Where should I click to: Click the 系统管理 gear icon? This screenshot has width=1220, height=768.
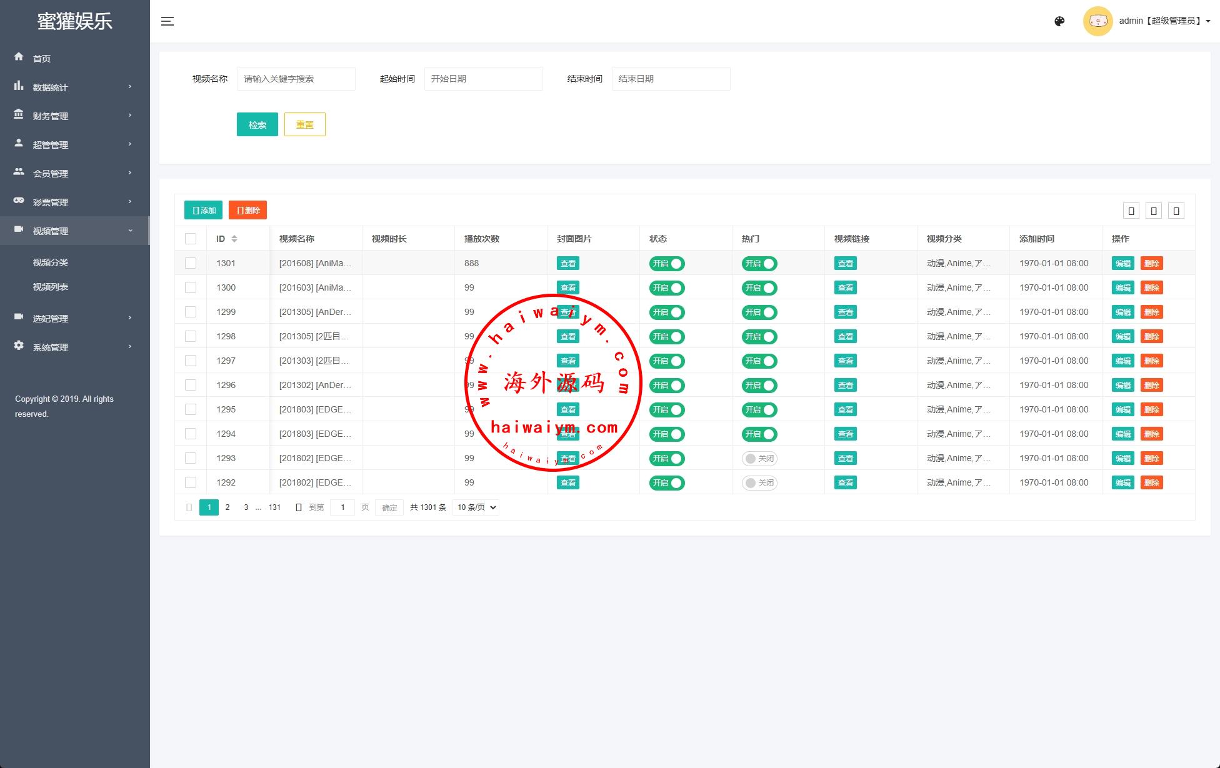point(19,346)
